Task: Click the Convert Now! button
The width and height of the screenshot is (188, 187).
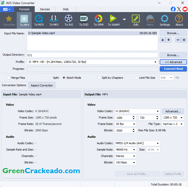Action: [173, 69]
